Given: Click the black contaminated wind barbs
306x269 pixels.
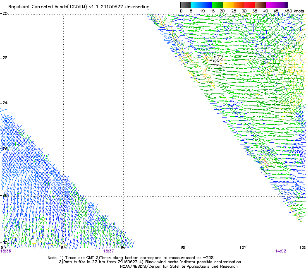Looking at the screenshot, I should pos(217,60).
